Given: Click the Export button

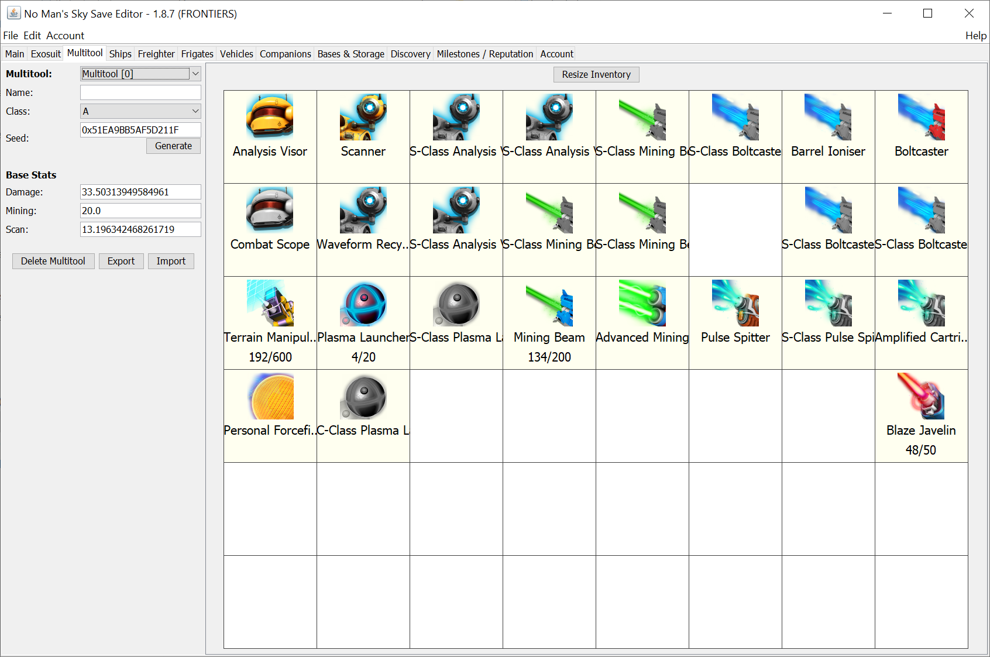Looking at the screenshot, I should [x=121, y=261].
